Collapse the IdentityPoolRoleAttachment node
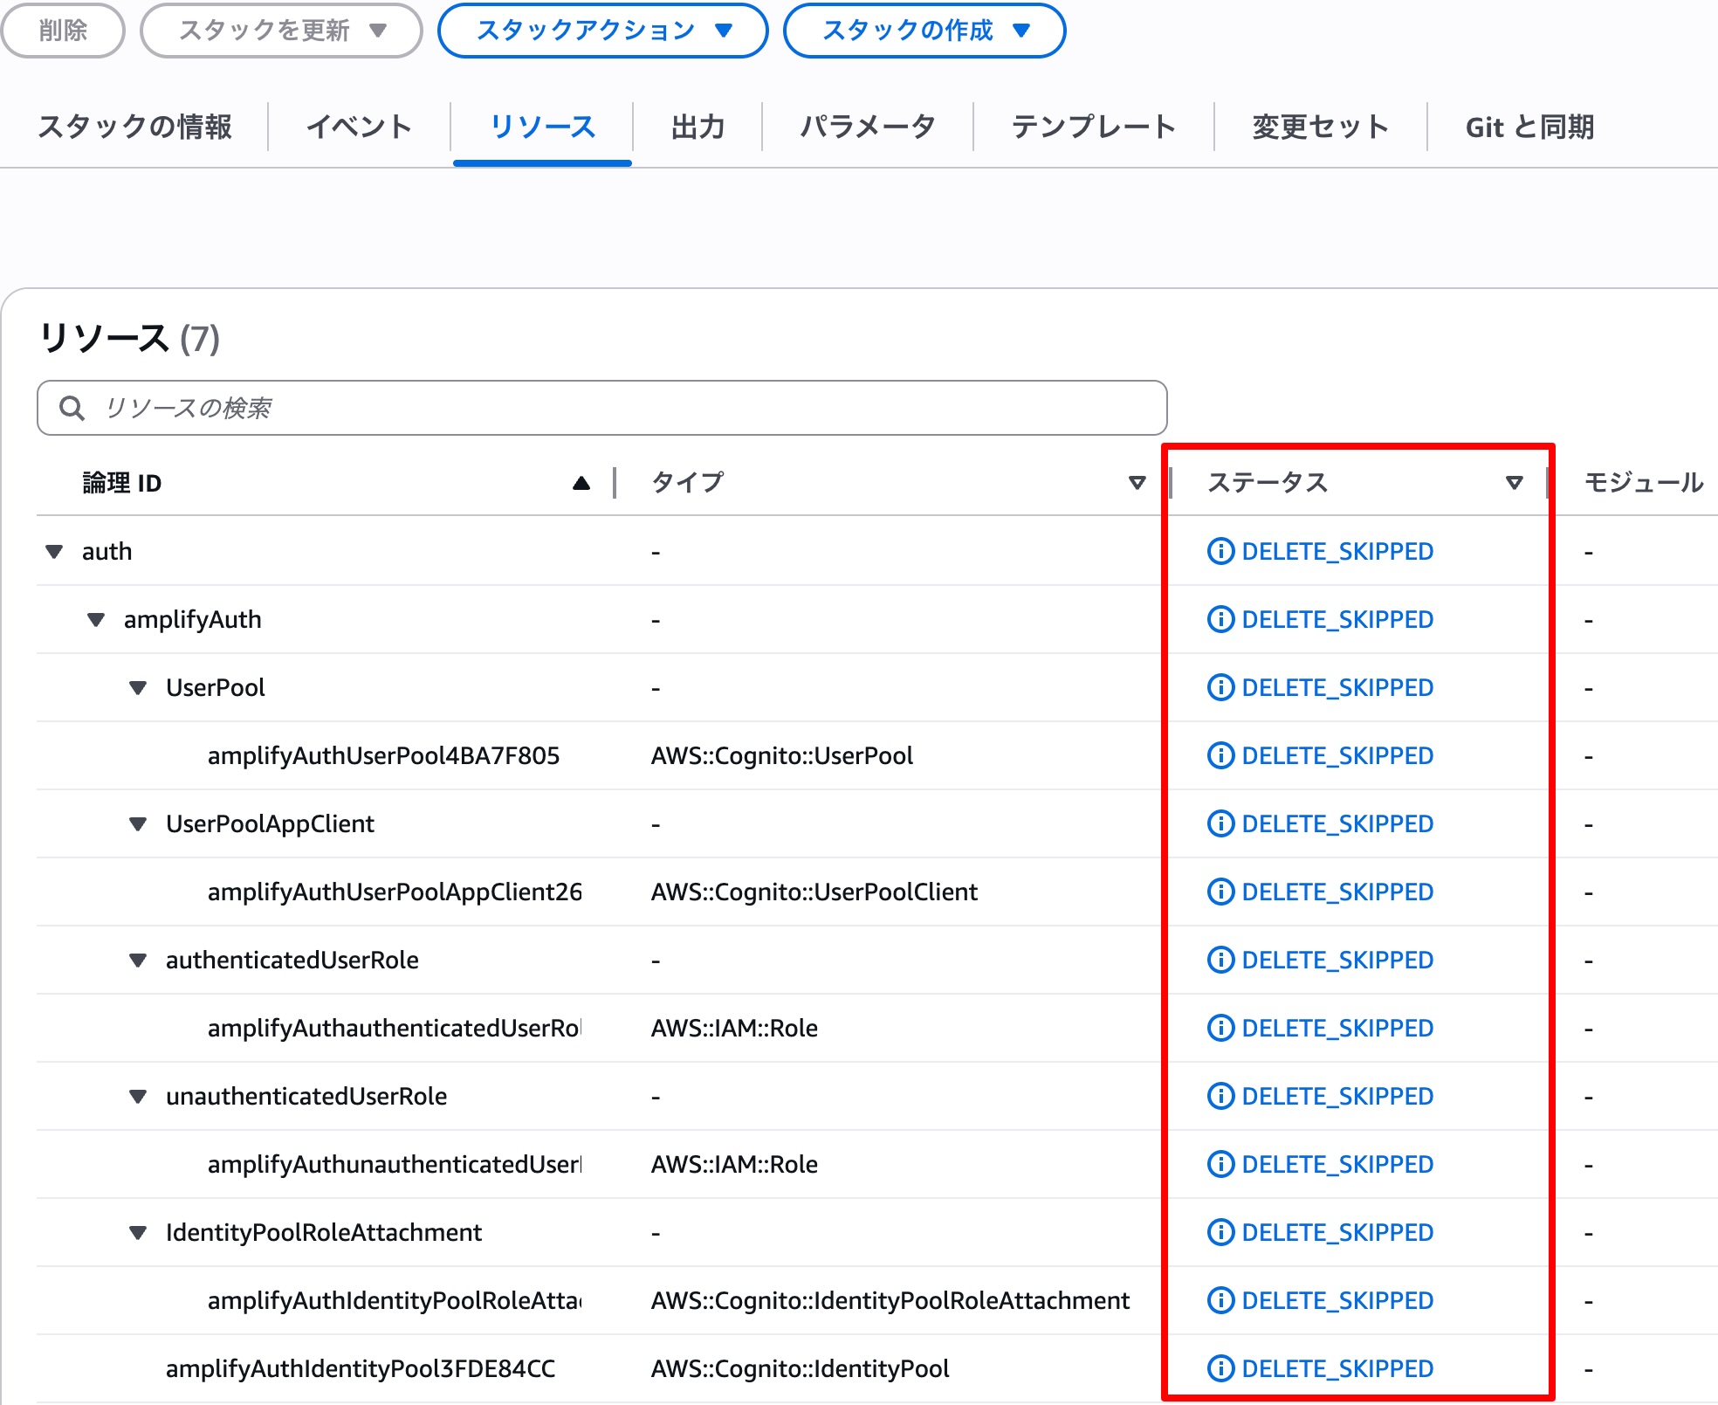Screen dimensions: 1718x1405 click(x=138, y=1233)
